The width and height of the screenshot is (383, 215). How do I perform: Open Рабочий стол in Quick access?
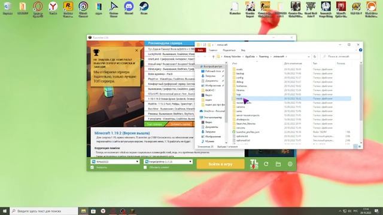pyautogui.click(x=212, y=71)
